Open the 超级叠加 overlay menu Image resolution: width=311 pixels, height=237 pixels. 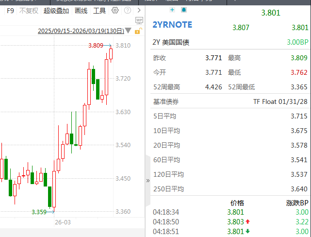click(56, 10)
